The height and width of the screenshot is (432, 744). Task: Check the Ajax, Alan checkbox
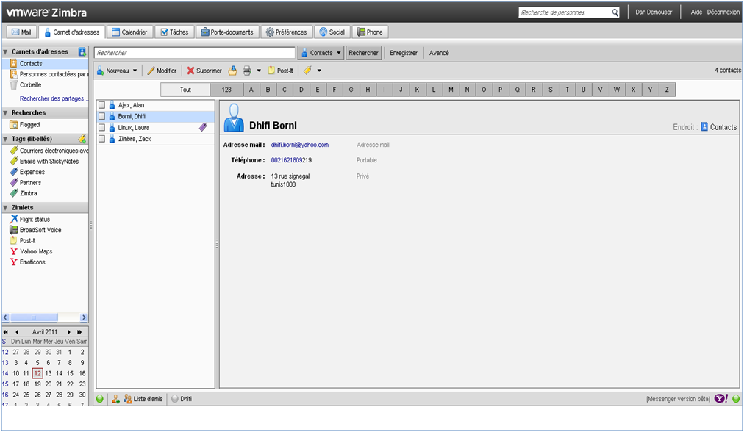click(x=101, y=105)
